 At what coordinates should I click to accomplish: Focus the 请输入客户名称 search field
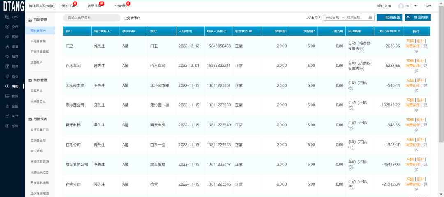coord(92,18)
